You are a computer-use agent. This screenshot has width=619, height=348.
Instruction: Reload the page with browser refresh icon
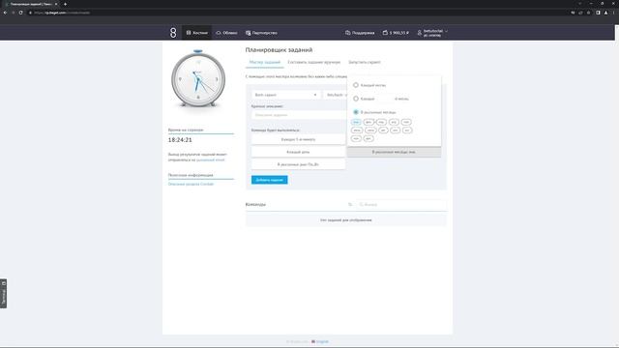21,13
